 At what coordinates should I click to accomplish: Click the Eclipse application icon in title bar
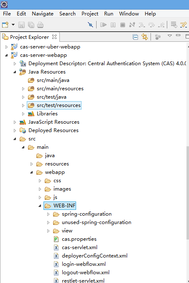[x=4, y=4]
